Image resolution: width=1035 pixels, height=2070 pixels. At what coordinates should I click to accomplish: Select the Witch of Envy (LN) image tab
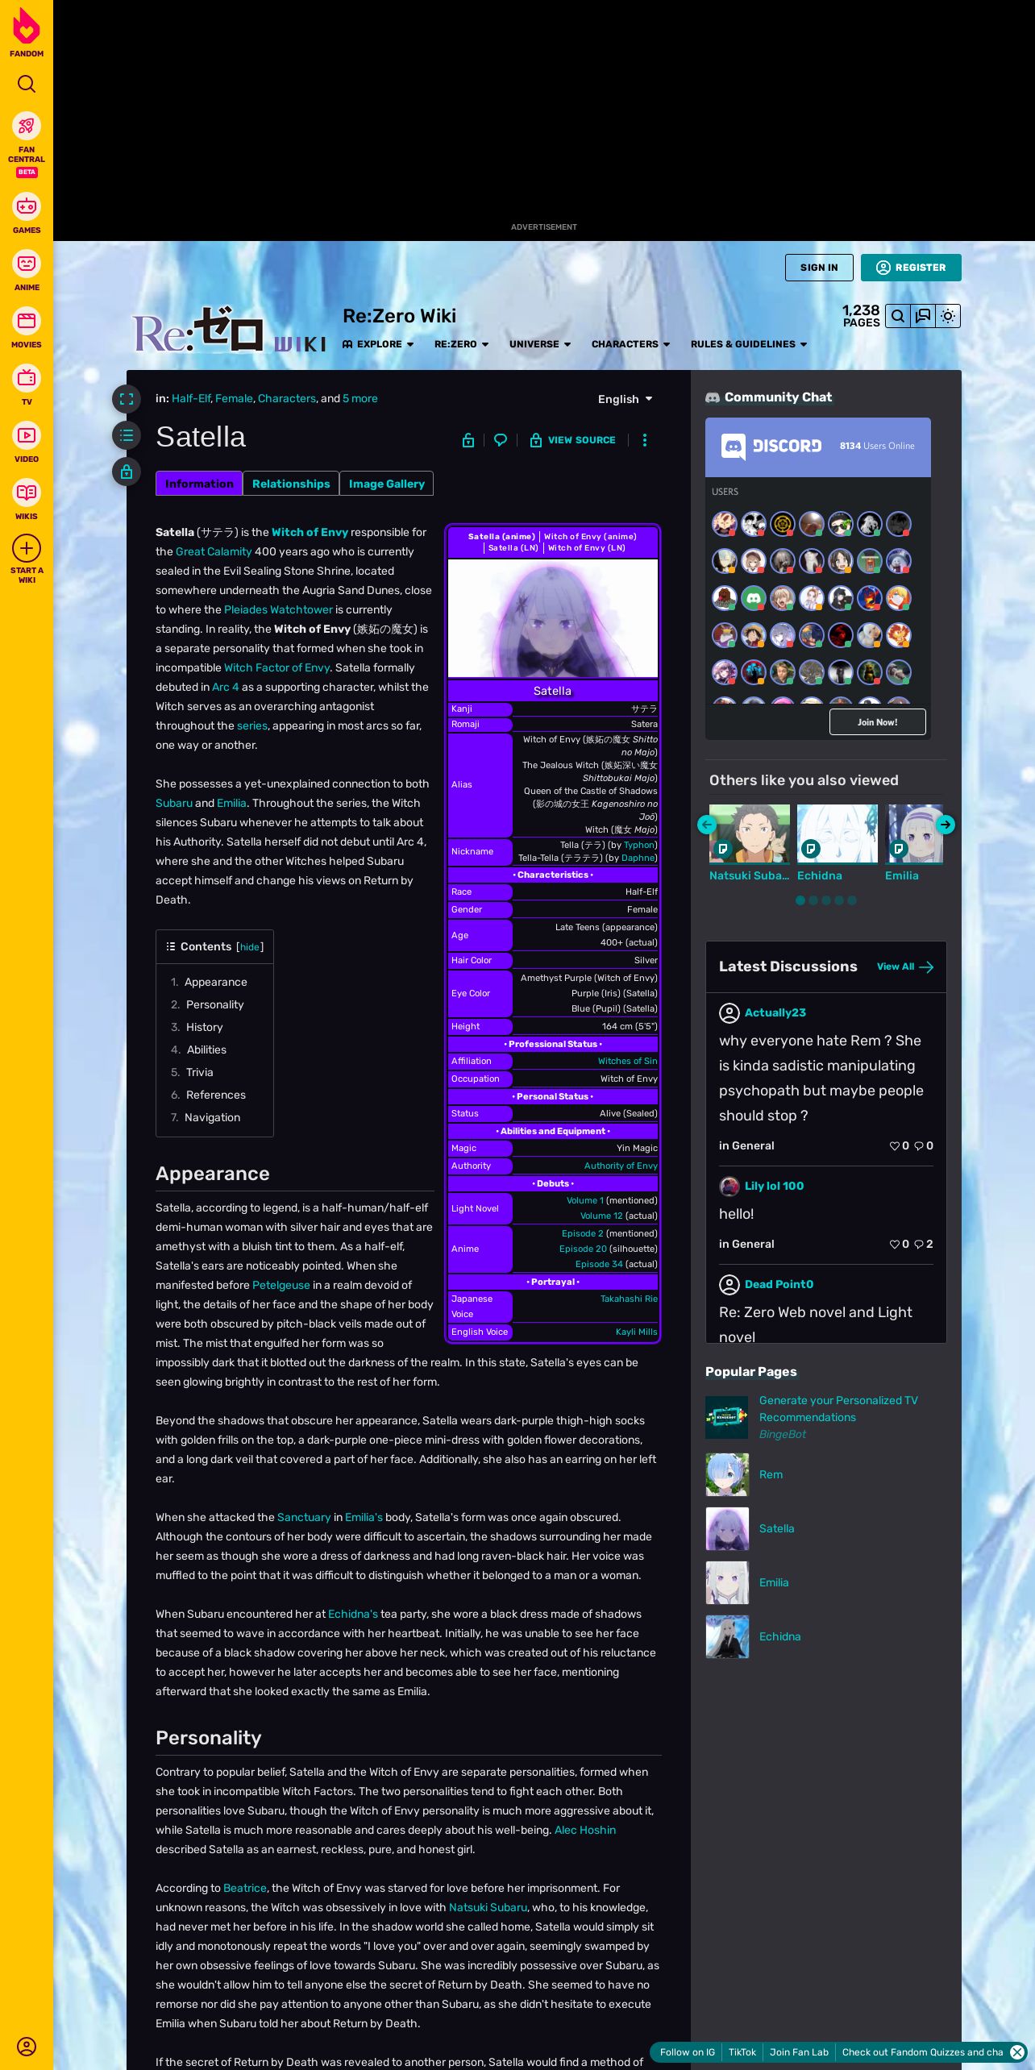tap(587, 547)
